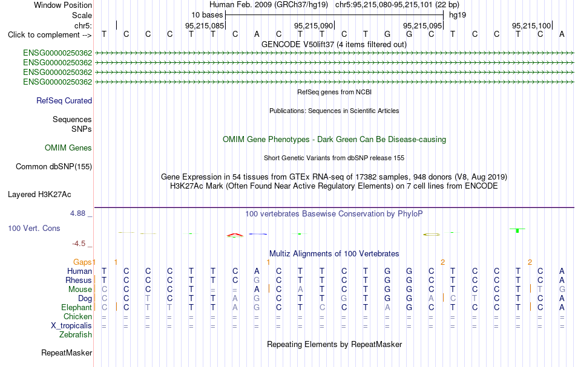Image resolution: width=575 pixels, height=367 pixels.
Task: Click the topmost ENSG00000250362 transcript label
Action: coord(57,53)
